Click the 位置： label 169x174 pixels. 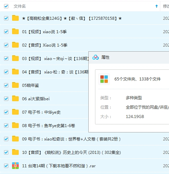coord(106,107)
